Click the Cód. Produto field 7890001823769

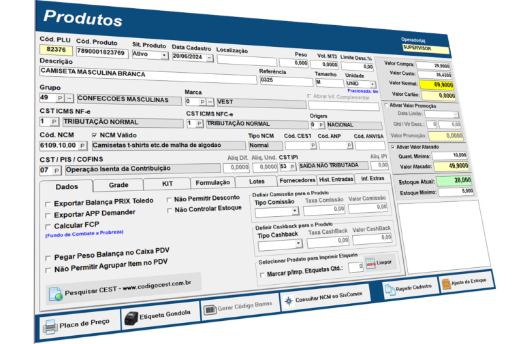[x=102, y=52]
